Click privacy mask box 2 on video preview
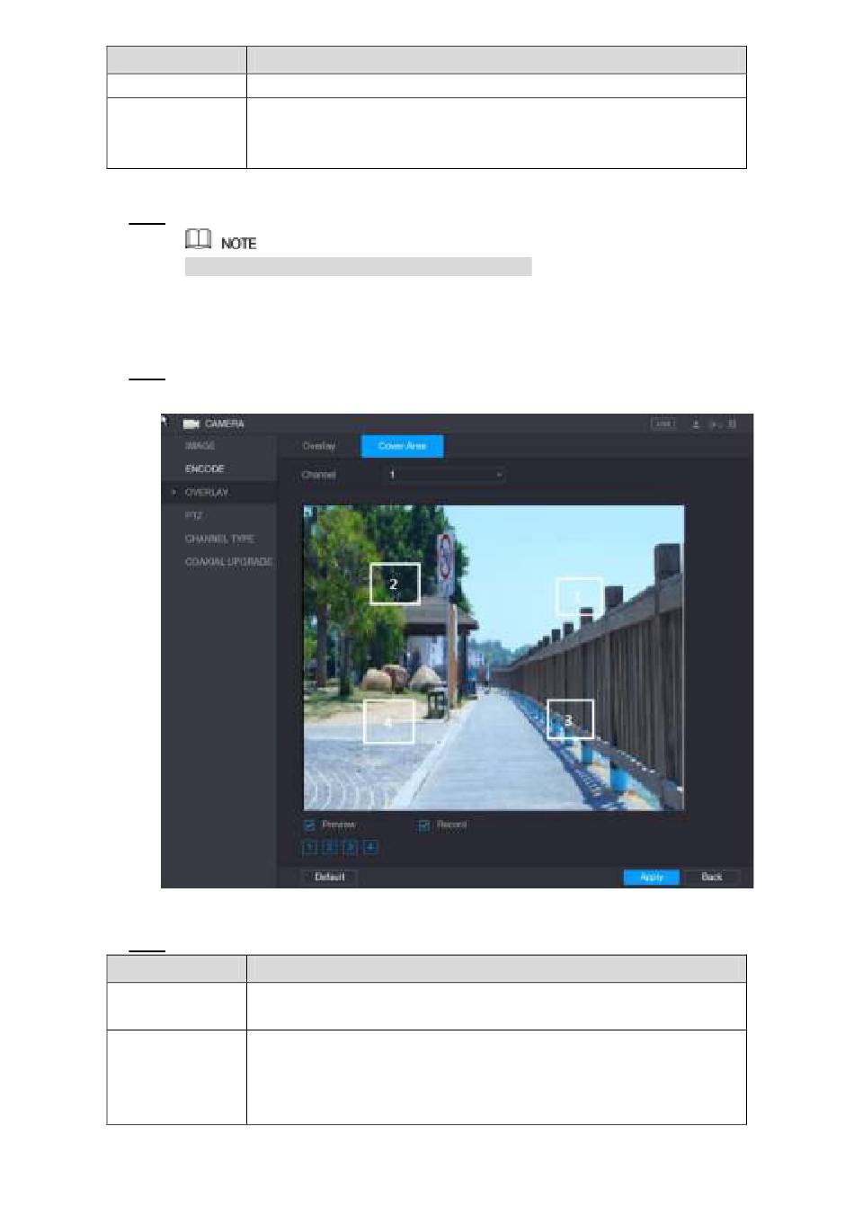The height and width of the screenshot is (1222, 854). [x=395, y=584]
